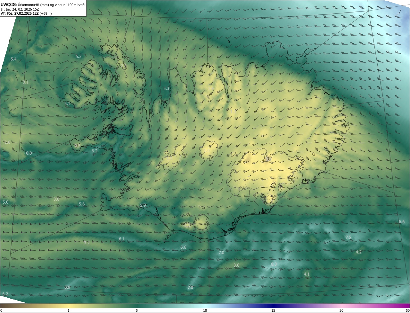Click the title line starting with UWC/IG
This screenshot has width=410, height=313.
click(x=43, y=4)
